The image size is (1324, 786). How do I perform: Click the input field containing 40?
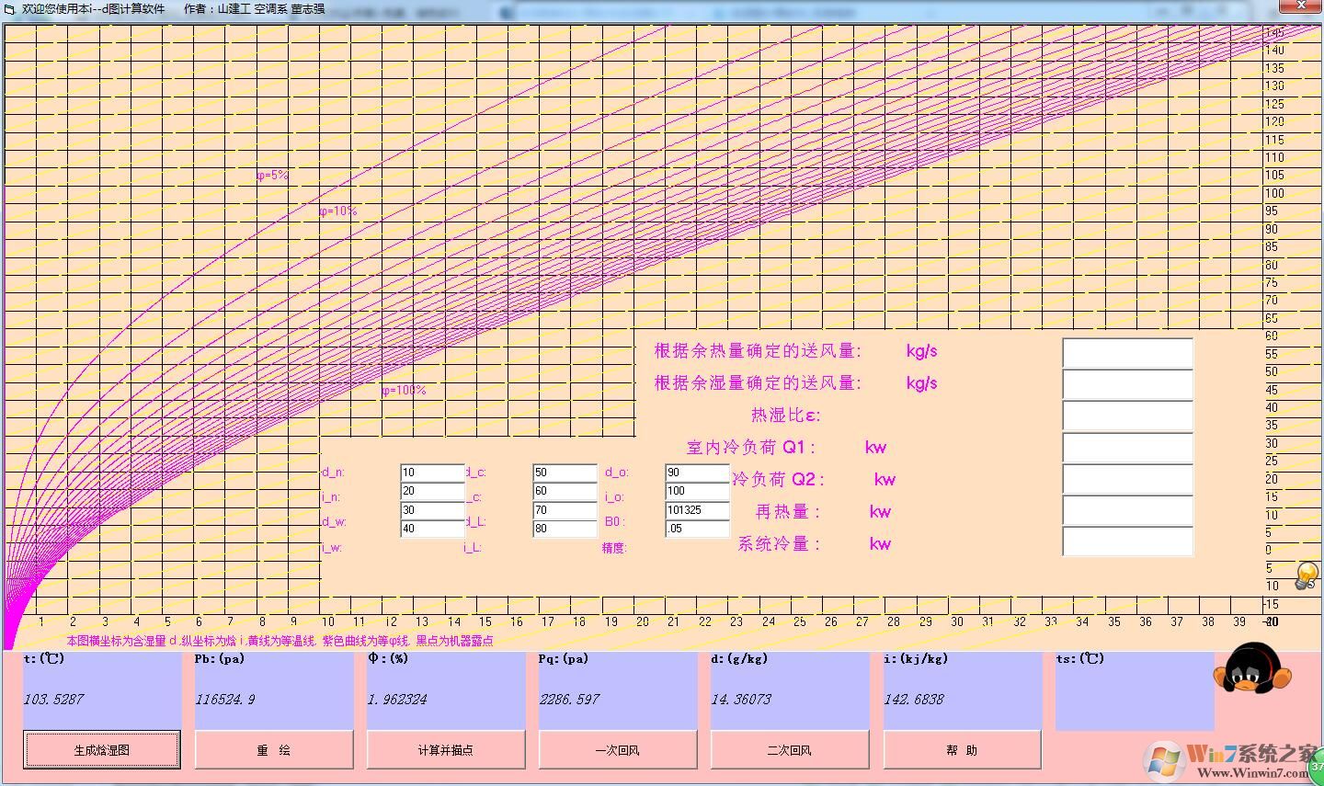pos(432,529)
